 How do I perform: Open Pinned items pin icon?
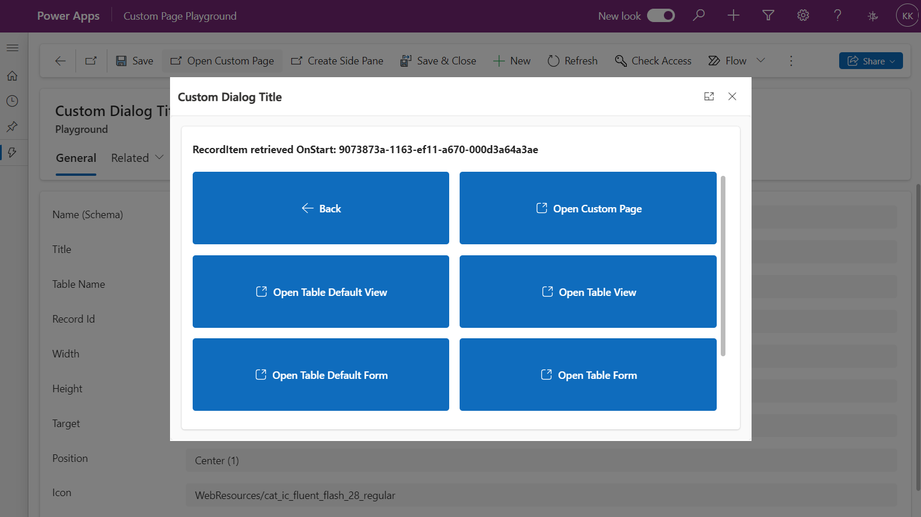click(12, 126)
